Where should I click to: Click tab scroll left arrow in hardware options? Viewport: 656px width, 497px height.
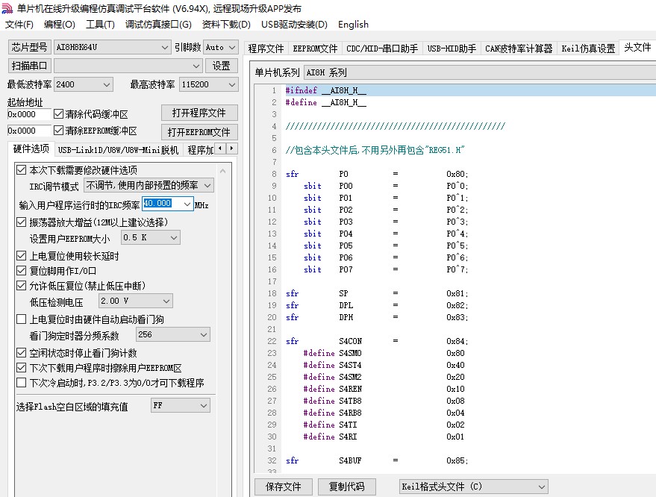pyautogui.click(x=220, y=148)
